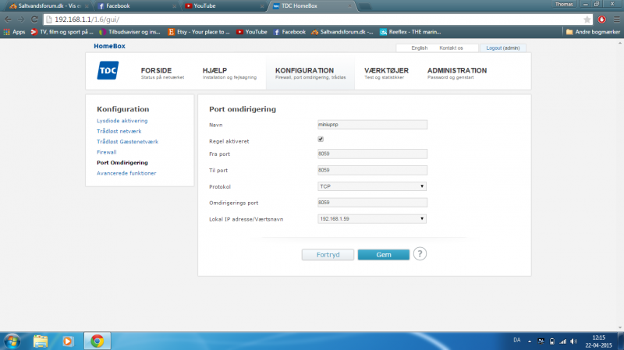Click the Navn text field
The width and height of the screenshot is (624, 350).
tap(372, 124)
